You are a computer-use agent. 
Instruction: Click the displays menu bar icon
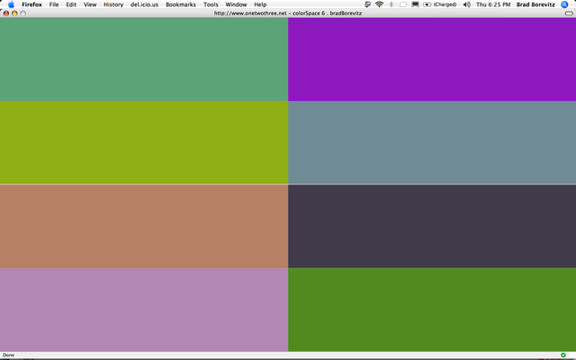coord(415,4)
